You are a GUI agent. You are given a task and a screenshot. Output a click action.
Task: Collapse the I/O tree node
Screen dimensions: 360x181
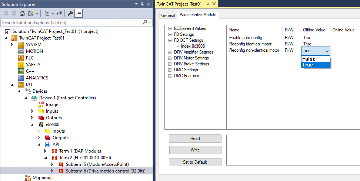coord(12,85)
